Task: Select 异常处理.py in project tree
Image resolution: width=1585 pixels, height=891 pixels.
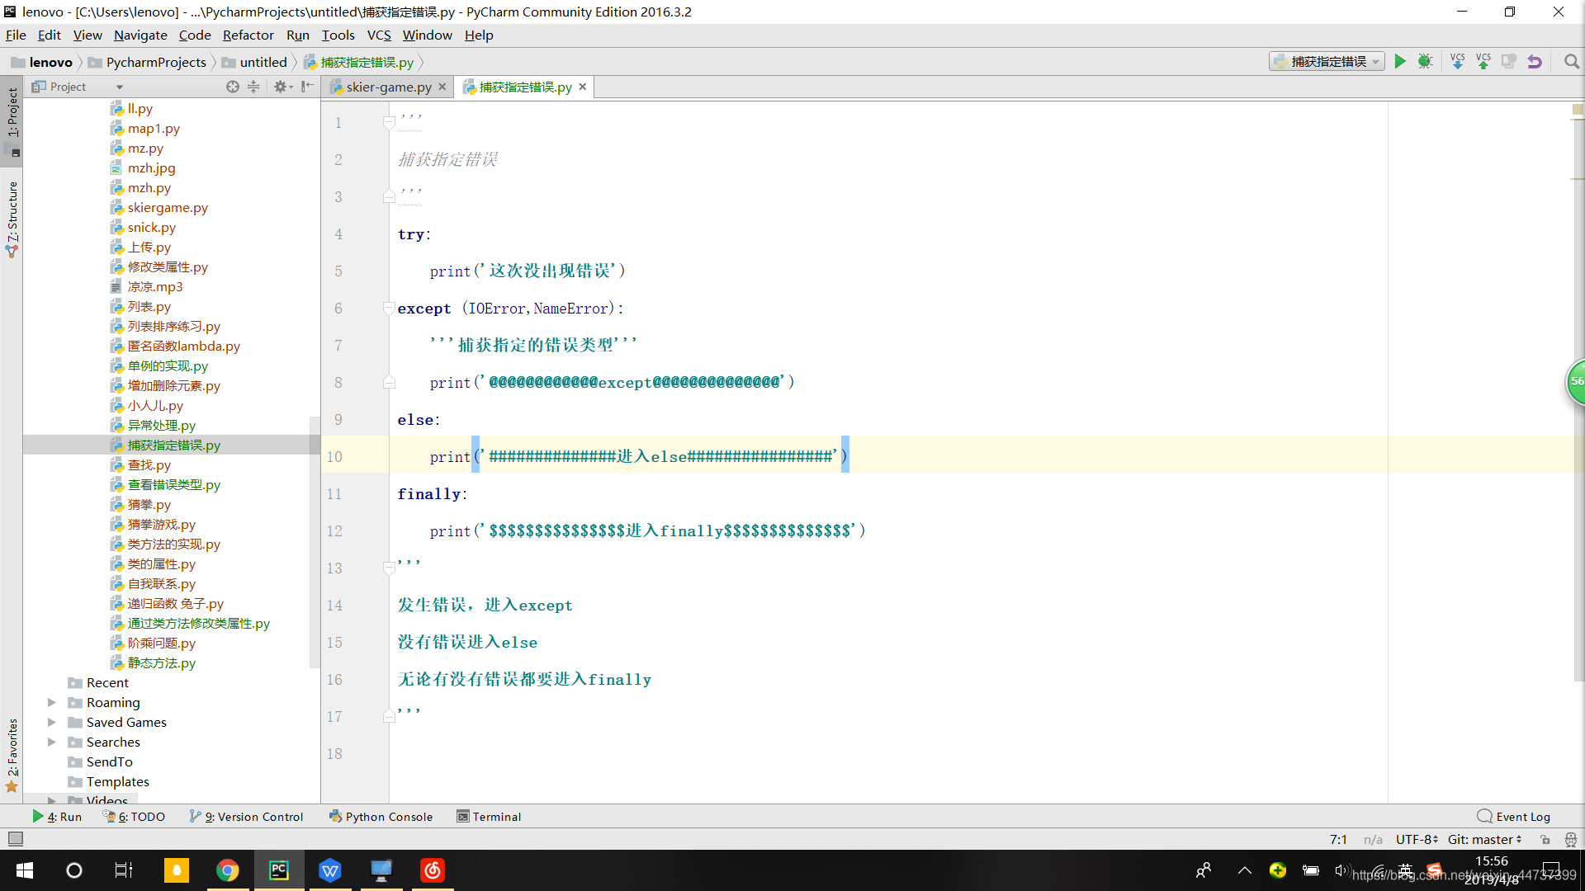Action: click(x=162, y=425)
